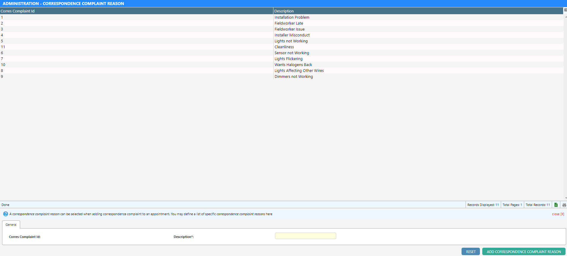567x256 pixels.
Task: Open the grid column options dropdown arrow
Action: pos(565,10)
